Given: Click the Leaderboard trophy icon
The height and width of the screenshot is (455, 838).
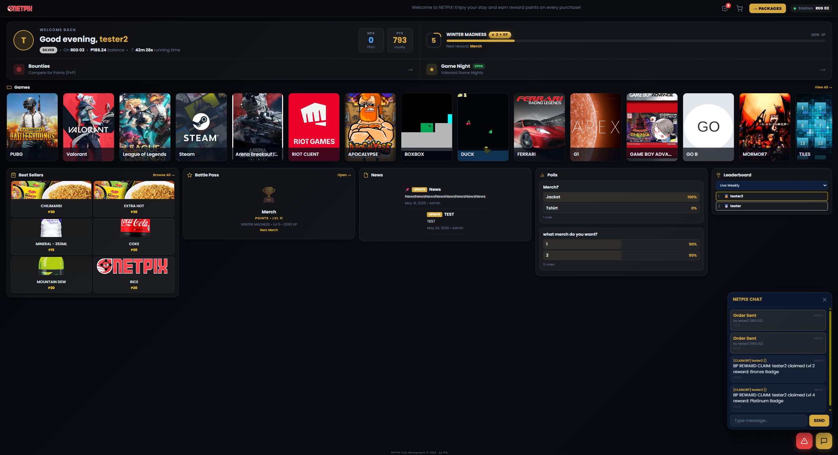Looking at the screenshot, I should [718, 175].
